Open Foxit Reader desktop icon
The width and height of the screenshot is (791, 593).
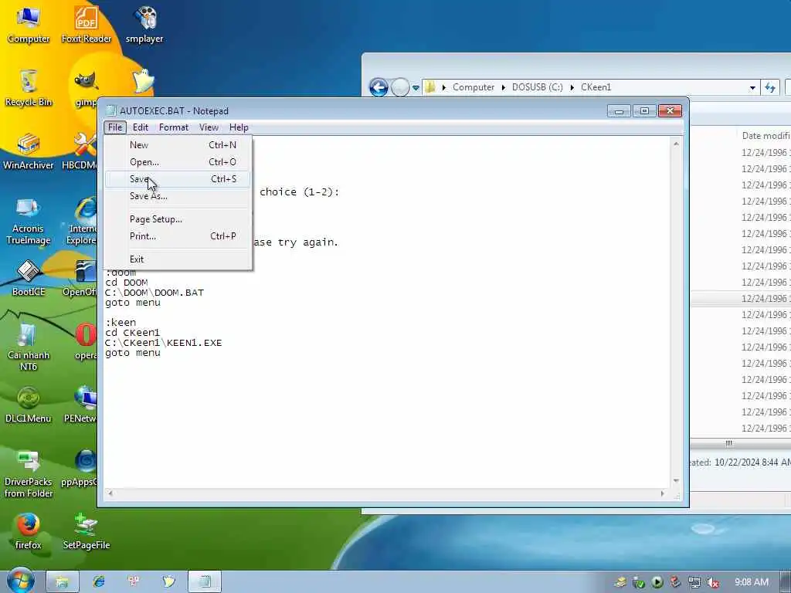[87, 25]
